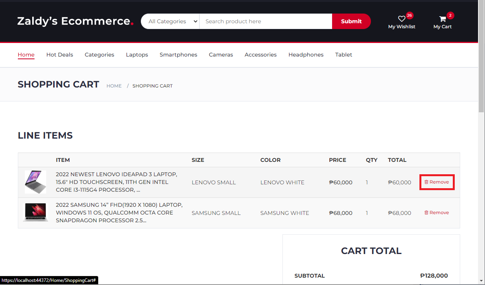Viewport: 485px width, 285px height.
Task: Switch to the Laptops navigation tab
Action: [137, 55]
